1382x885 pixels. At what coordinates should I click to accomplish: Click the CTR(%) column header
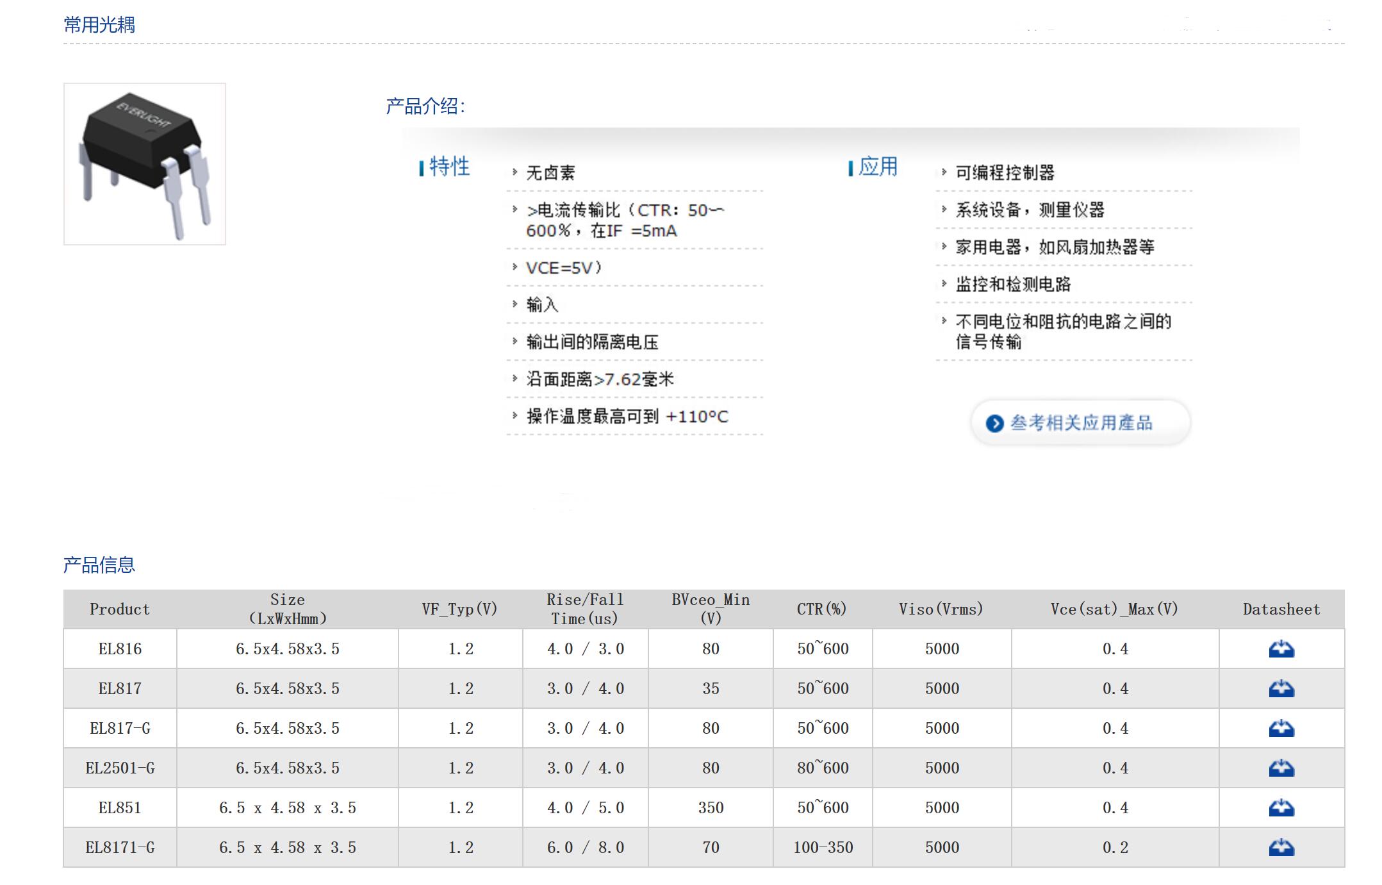(822, 609)
